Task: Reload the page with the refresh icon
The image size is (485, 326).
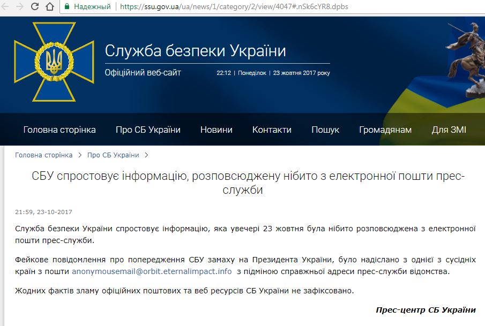Action: point(34,7)
